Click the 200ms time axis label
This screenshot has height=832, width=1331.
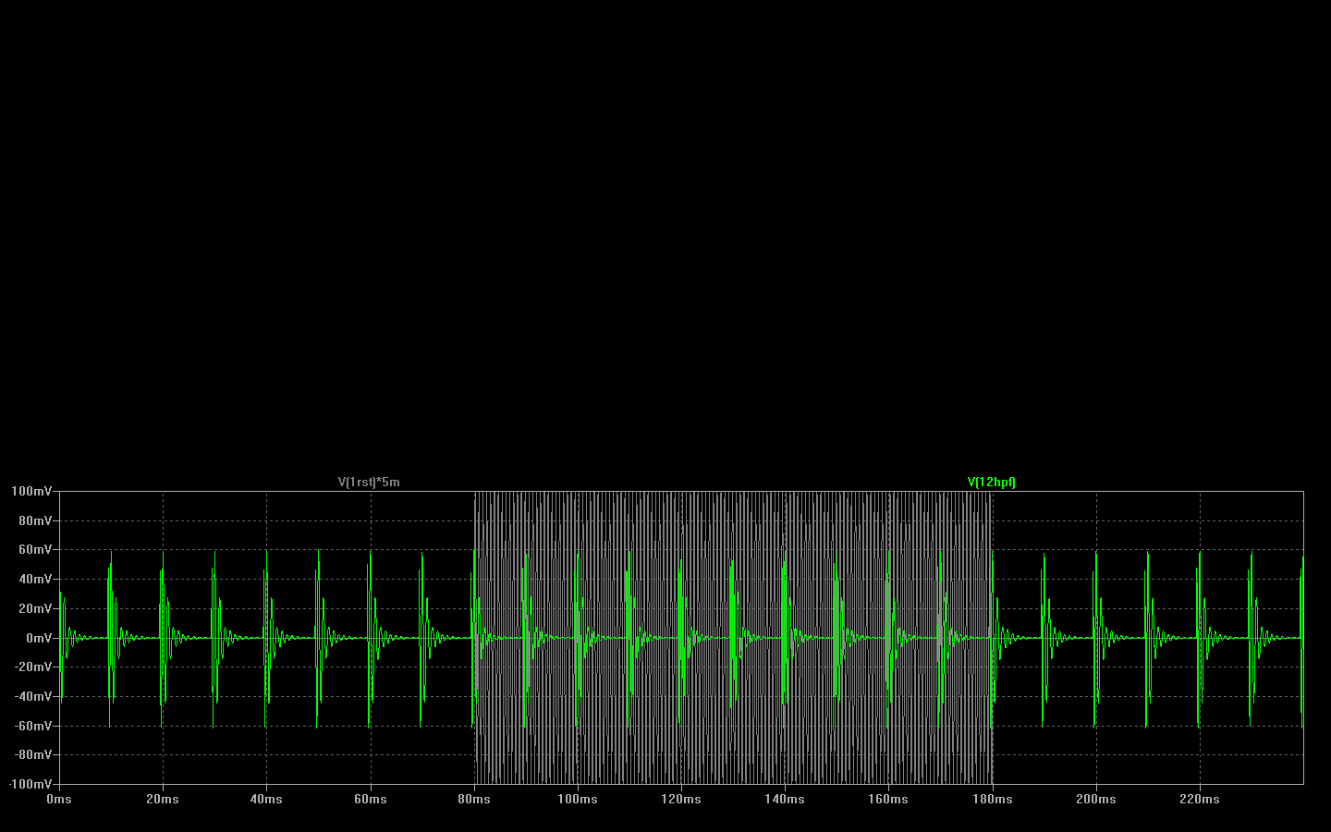pos(1095,799)
